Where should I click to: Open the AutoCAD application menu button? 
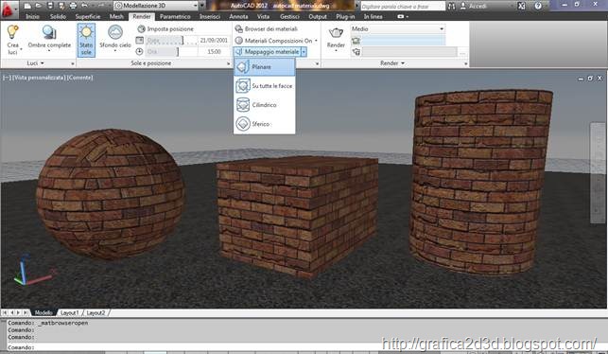[9, 10]
